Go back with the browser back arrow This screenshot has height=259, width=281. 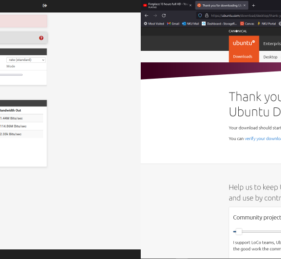tap(147, 15)
